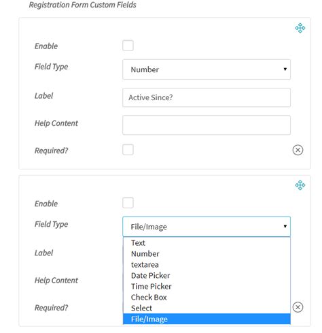This screenshot has height=333, width=322.
Task: Tick the Enable checkbox in second field block
Action: [x=128, y=203]
